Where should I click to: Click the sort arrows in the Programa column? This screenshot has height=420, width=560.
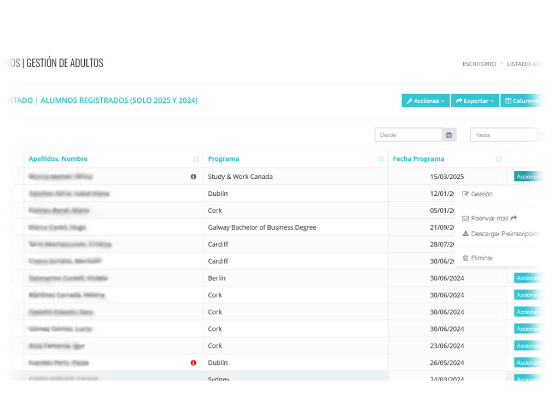point(381,159)
